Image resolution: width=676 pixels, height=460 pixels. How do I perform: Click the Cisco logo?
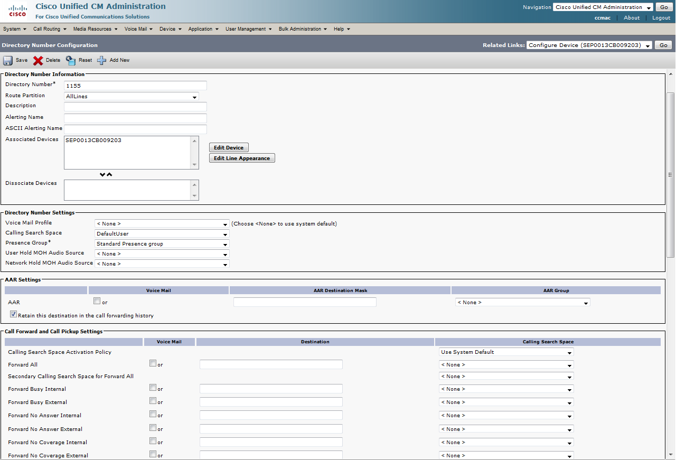pyautogui.click(x=17, y=11)
